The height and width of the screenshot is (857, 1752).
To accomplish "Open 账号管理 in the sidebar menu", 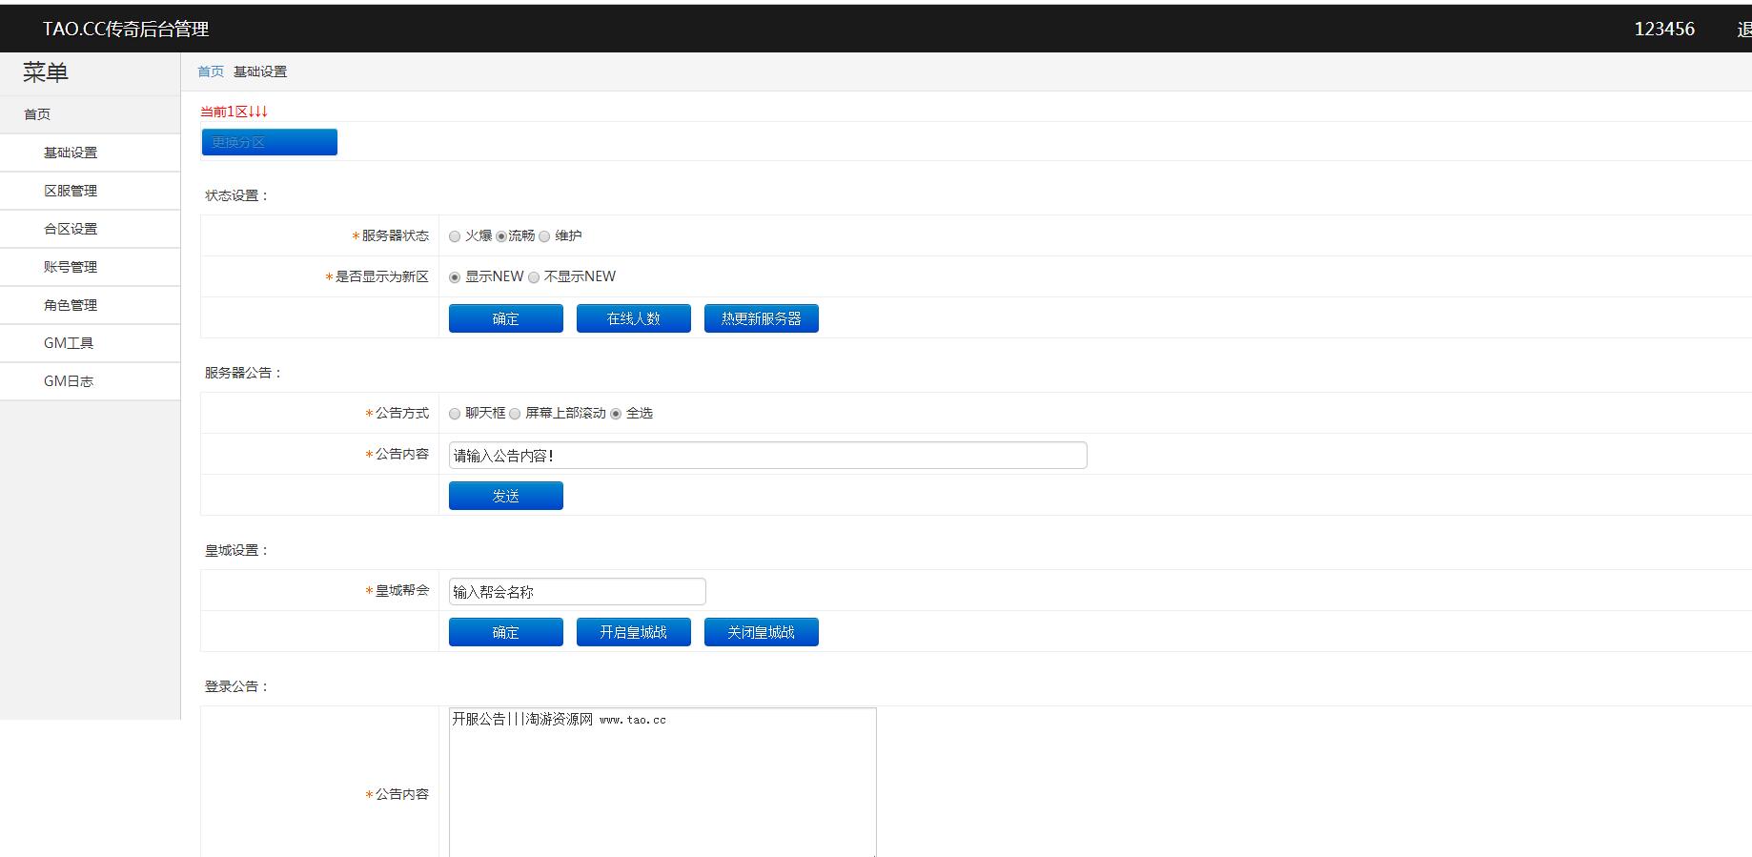I will point(71,267).
